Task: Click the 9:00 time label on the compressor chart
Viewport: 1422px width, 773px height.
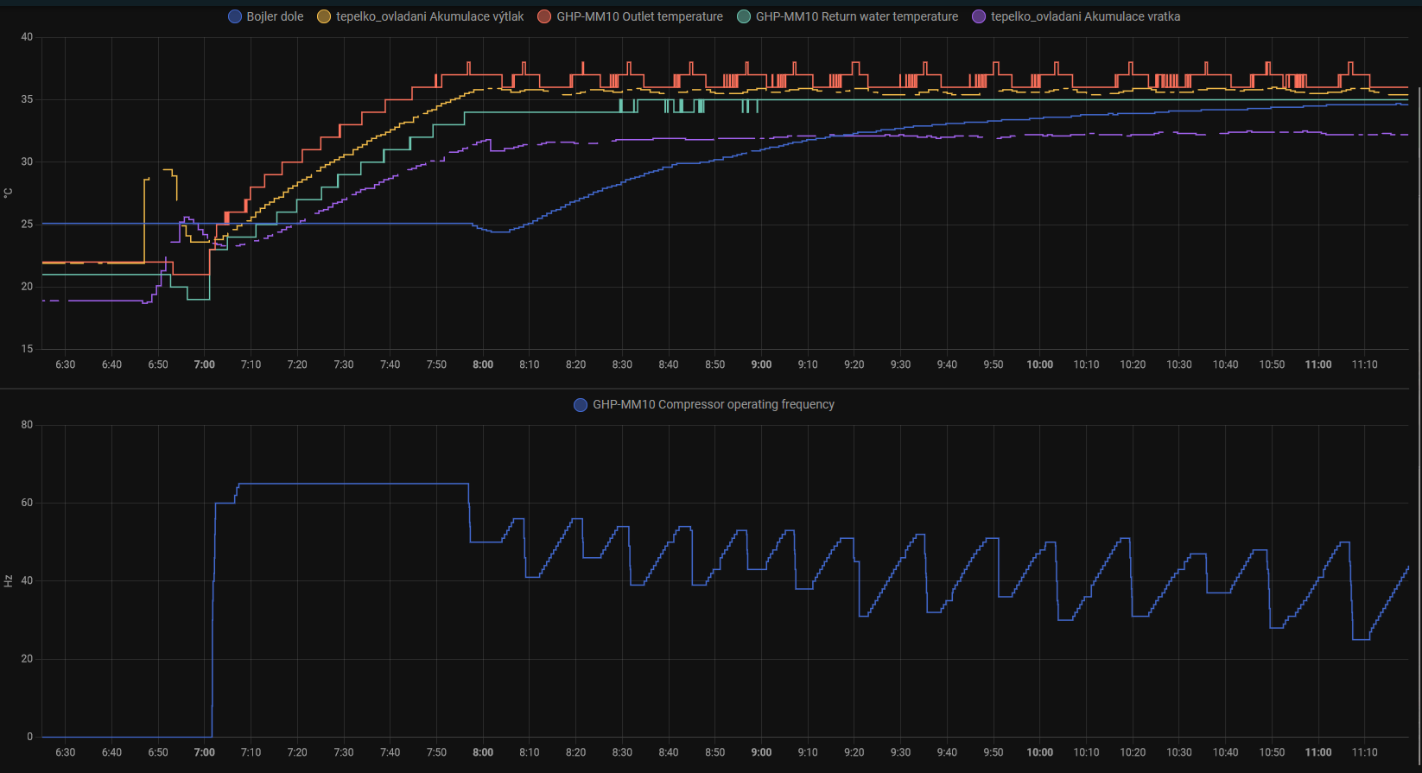Action: pyautogui.click(x=761, y=752)
